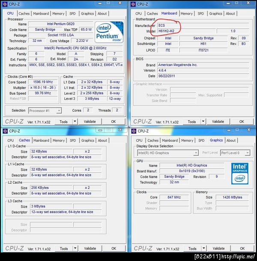Click Validate in the Graphics window
The height and width of the screenshot is (261, 257).
218,249
